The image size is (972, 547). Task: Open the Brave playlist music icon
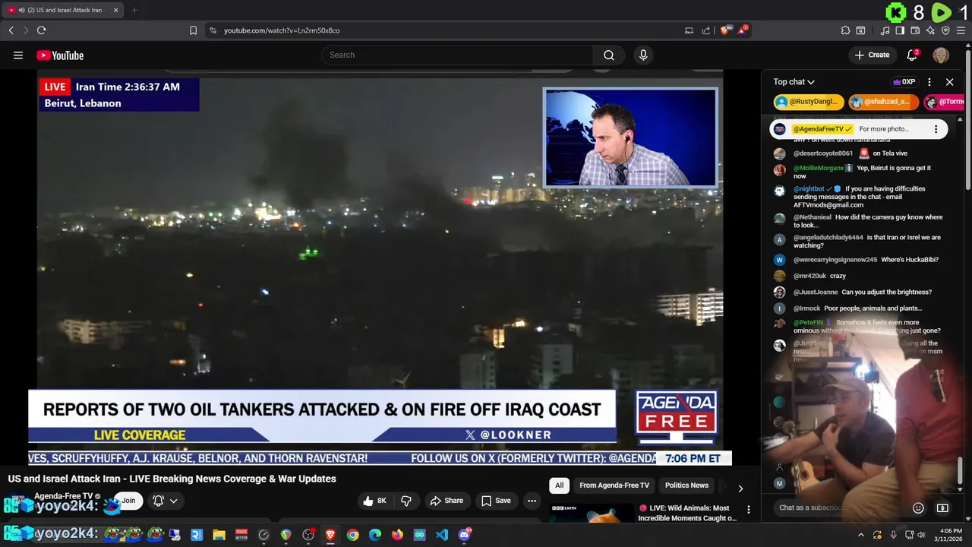tap(885, 30)
